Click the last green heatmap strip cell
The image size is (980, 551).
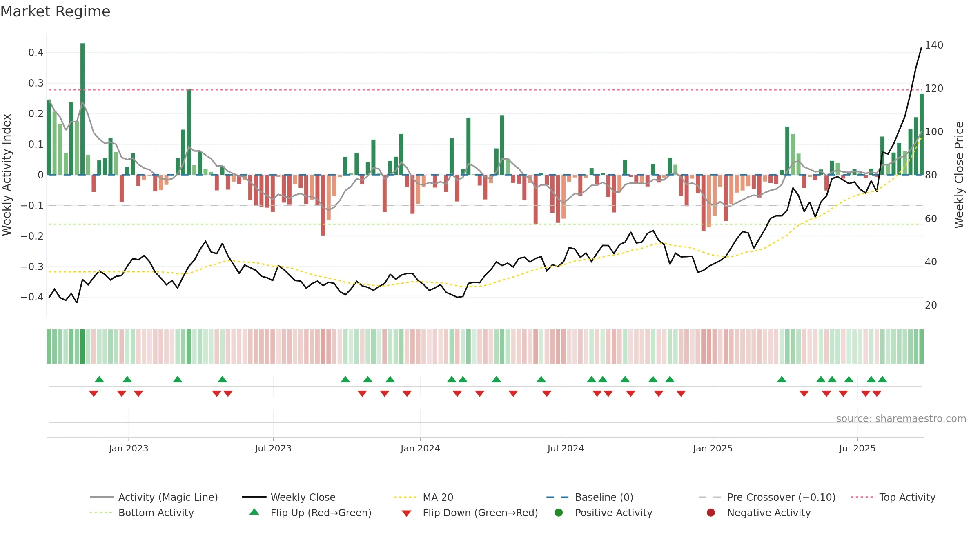922,347
